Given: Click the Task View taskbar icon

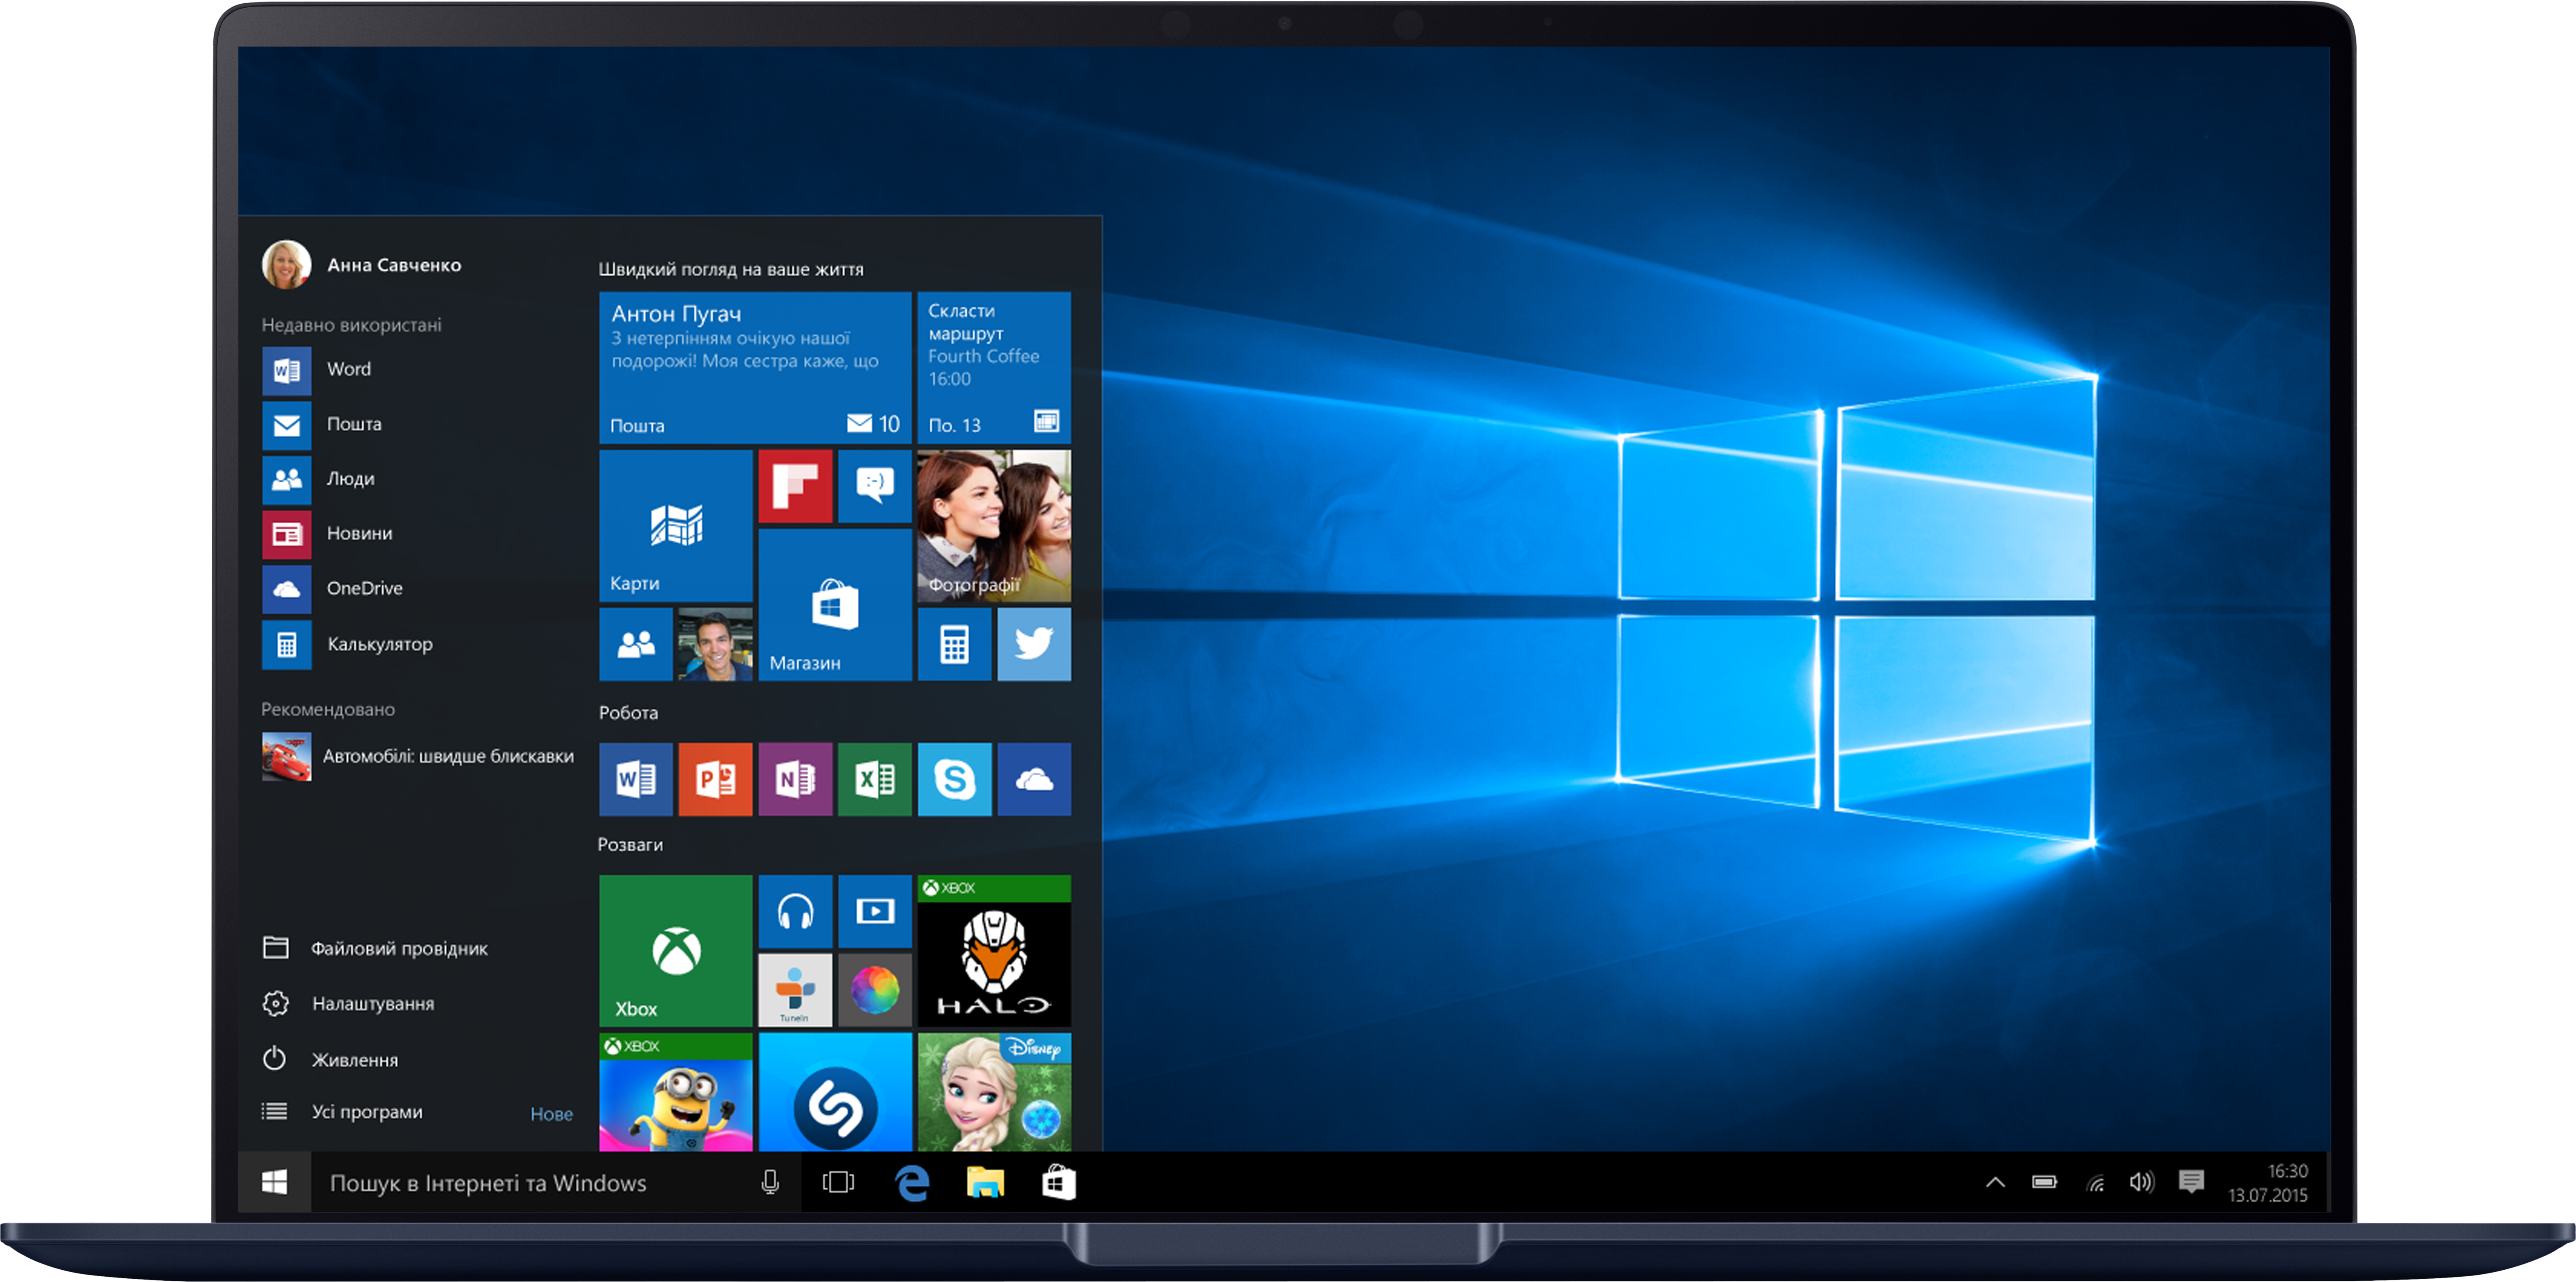Looking at the screenshot, I should coord(838,1183).
